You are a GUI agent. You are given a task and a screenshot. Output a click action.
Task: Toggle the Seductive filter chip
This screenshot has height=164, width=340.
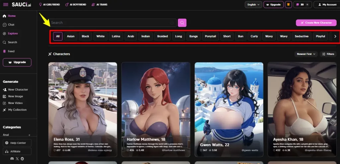pos(301,36)
